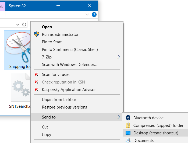This screenshot has width=188, height=143.
Task: Choose Kaspersky Application Advisor
Action: (x=69, y=90)
